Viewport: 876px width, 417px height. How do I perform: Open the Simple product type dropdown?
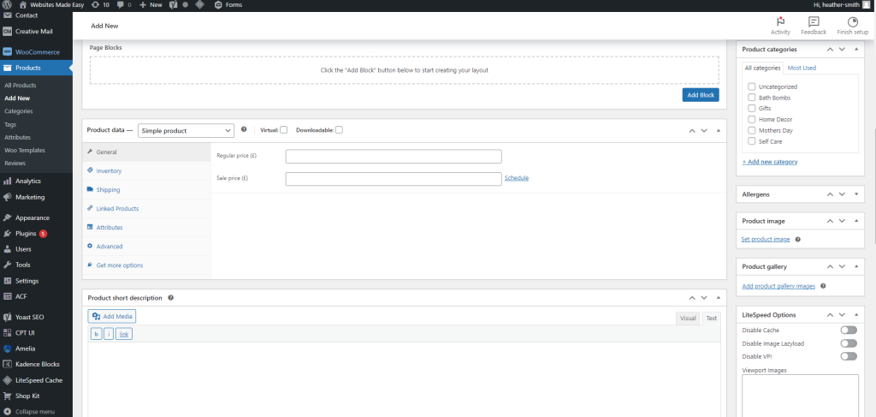pyautogui.click(x=186, y=130)
